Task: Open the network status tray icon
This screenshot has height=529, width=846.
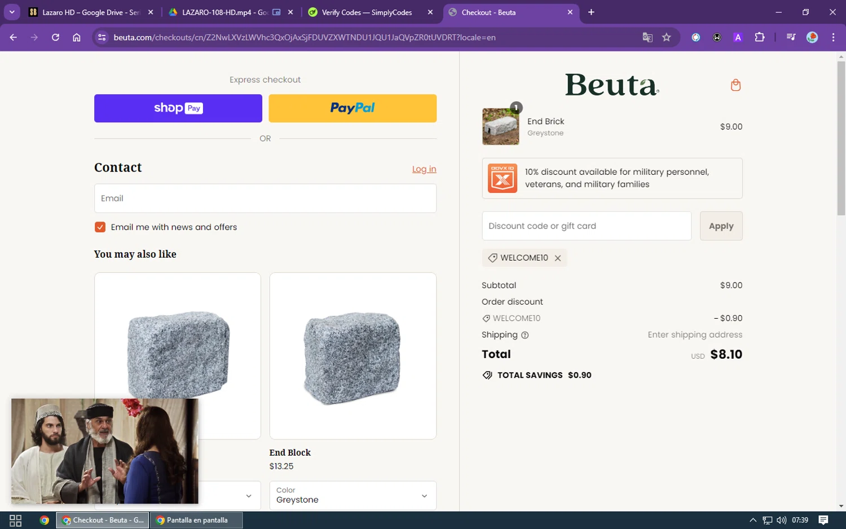Action: pos(767,521)
